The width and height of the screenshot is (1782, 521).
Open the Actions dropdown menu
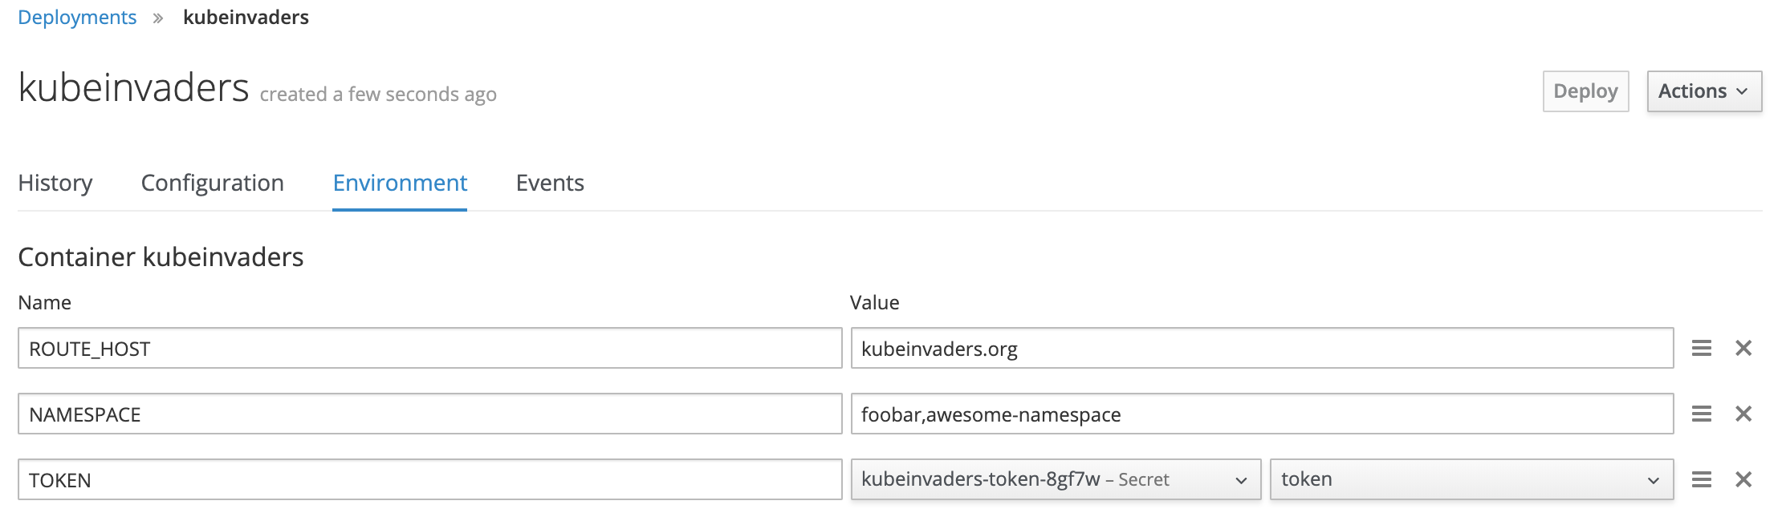point(1704,91)
